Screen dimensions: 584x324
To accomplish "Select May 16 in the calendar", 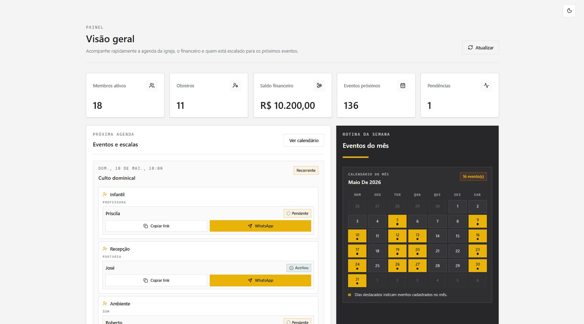I will tap(478, 236).
